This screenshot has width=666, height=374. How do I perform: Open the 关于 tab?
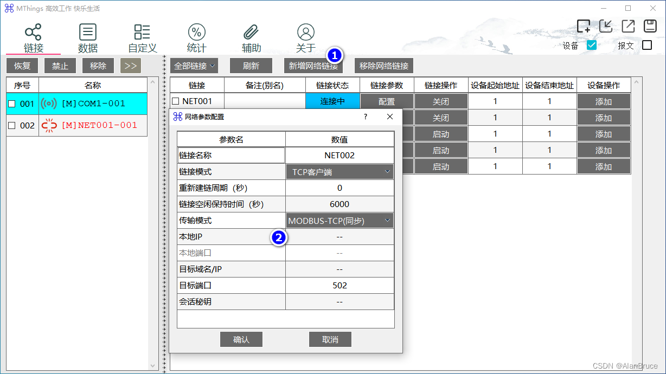click(306, 38)
